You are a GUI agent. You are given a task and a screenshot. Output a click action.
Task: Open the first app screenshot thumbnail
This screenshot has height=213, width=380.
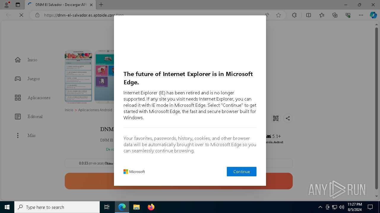pyautogui.click(x=78, y=77)
